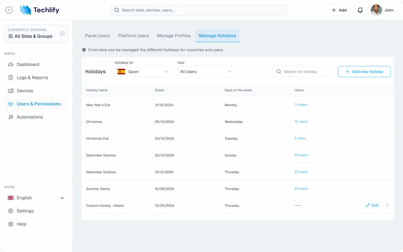Click the pencil icon on Custom Holiday row
Image resolution: width=403 pixels, height=252 pixels.
pyautogui.click(x=368, y=205)
